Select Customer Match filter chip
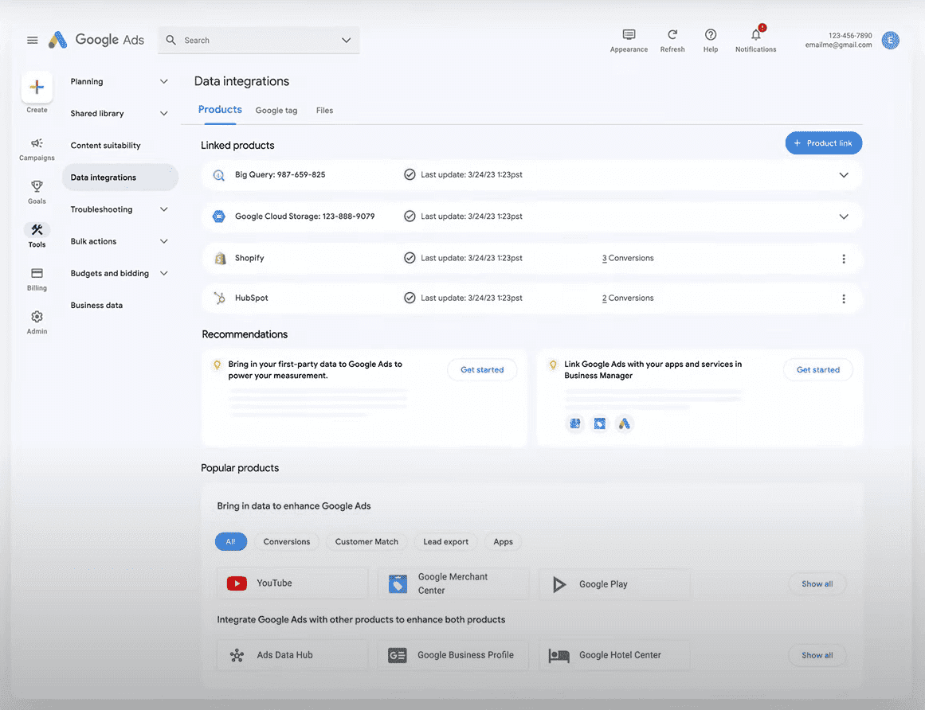Screen dimensions: 925x710 [366, 541]
